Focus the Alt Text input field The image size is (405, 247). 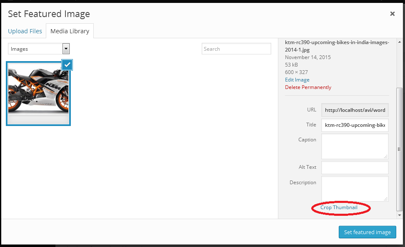click(x=355, y=168)
